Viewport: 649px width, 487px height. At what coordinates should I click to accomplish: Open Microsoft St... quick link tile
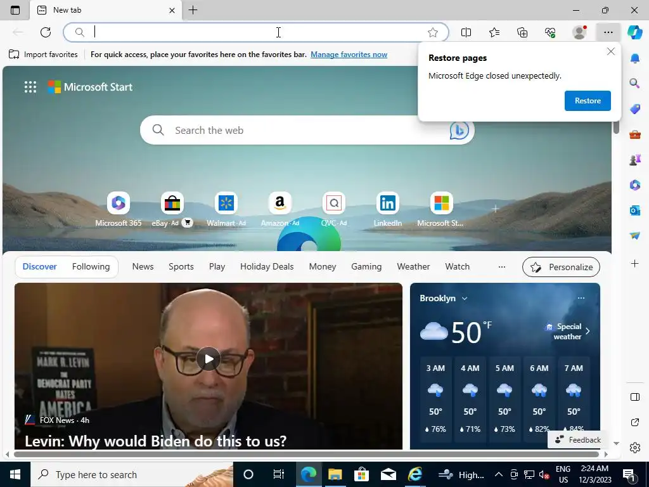click(x=441, y=209)
